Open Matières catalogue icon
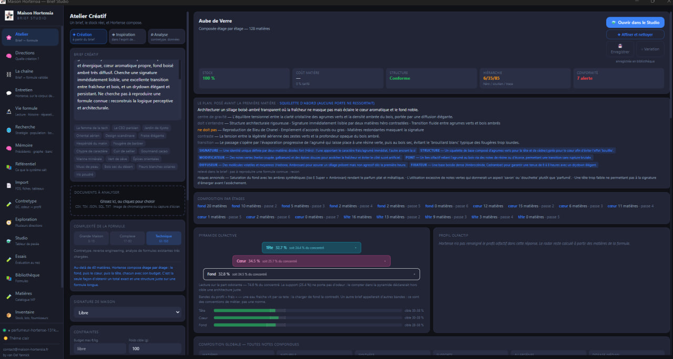The image size is (673, 359). [9, 296]
